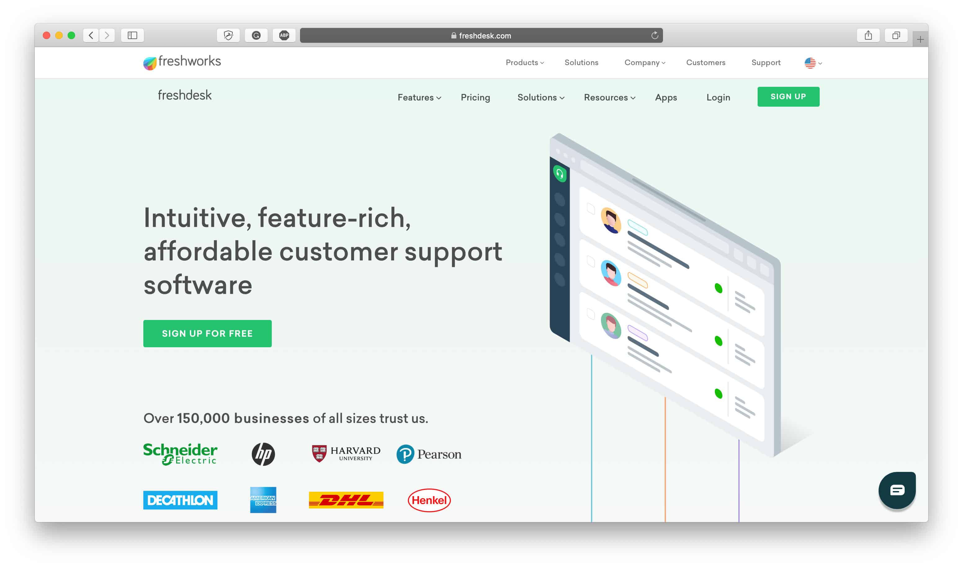
Task: Click the address bar input field
Action: (481, 35)
